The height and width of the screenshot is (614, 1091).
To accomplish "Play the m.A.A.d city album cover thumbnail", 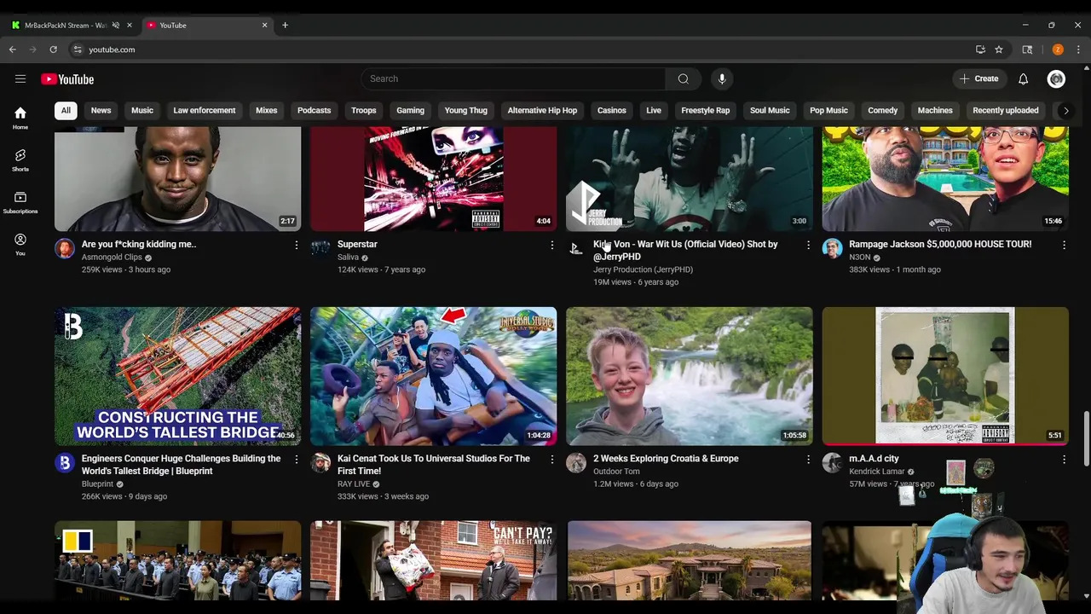I will coord(945,376).
